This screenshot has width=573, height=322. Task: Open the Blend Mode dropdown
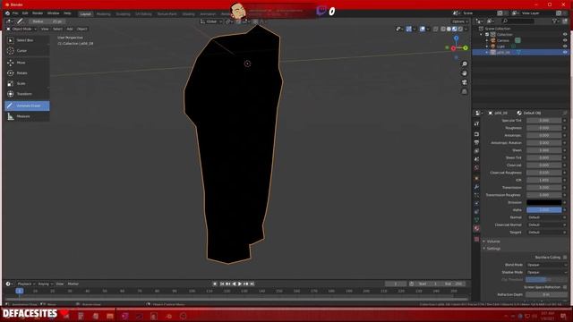tap(547, 265)
